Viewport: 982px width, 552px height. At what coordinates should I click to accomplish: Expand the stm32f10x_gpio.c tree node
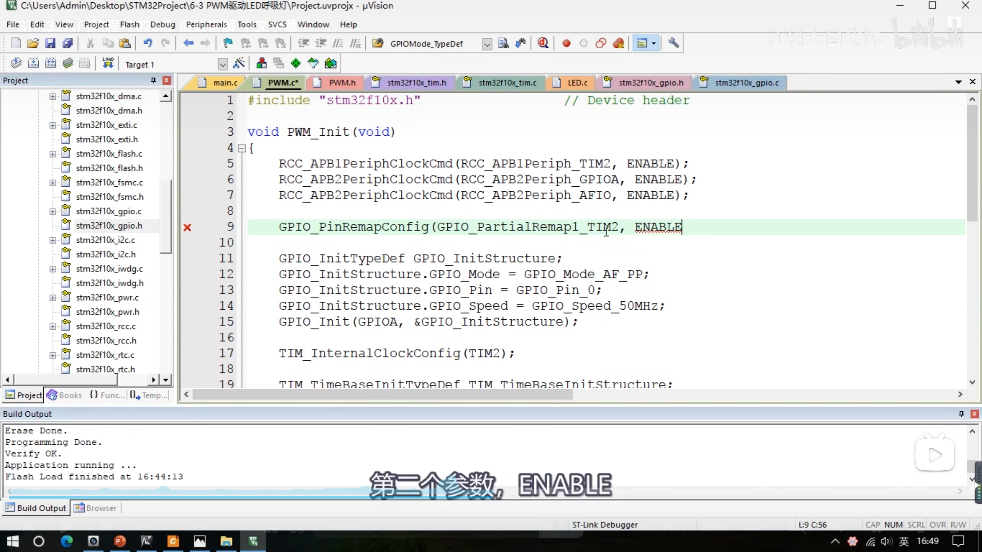[x=53, y=211]
